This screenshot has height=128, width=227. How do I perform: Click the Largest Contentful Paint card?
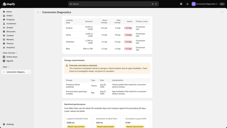click(78, 122)
